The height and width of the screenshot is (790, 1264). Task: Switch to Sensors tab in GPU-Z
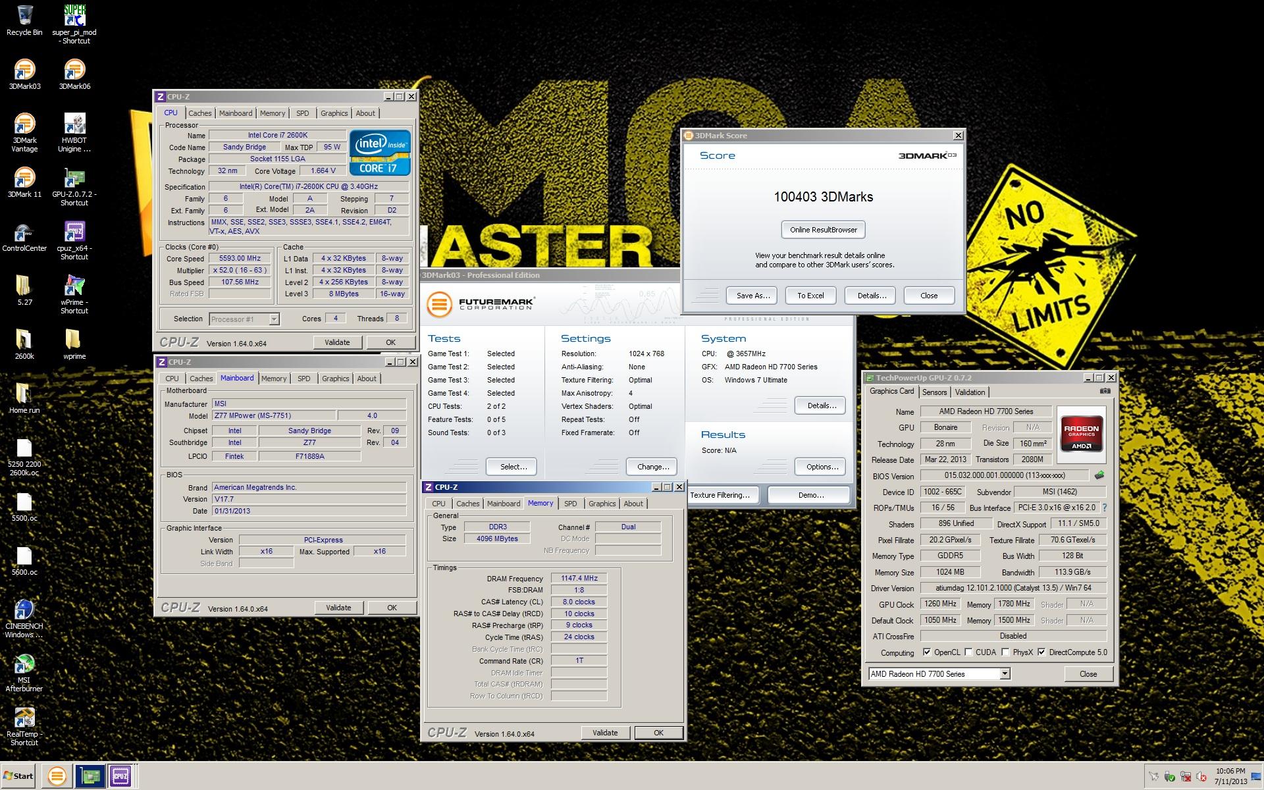pos(934,392)
